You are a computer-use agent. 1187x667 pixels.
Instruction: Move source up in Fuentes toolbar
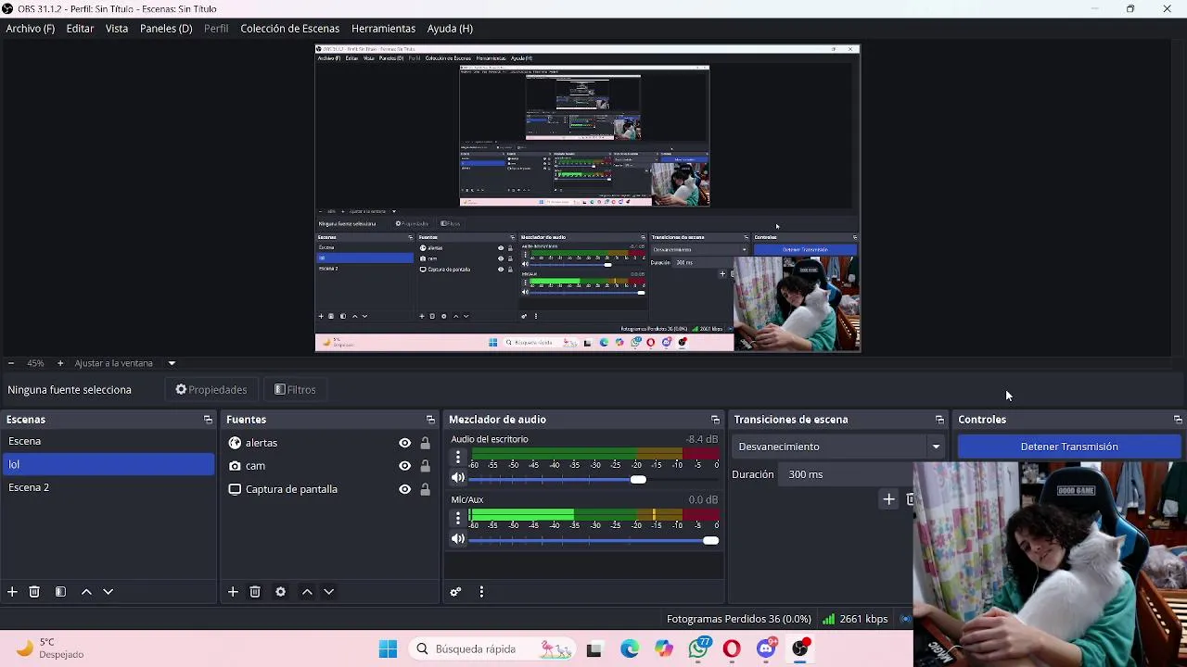(x=307, y=592)
